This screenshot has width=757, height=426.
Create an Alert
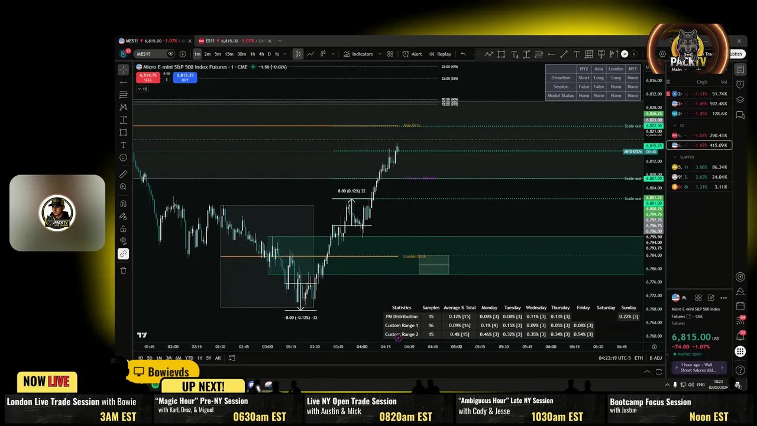click(x=412, y=54)
